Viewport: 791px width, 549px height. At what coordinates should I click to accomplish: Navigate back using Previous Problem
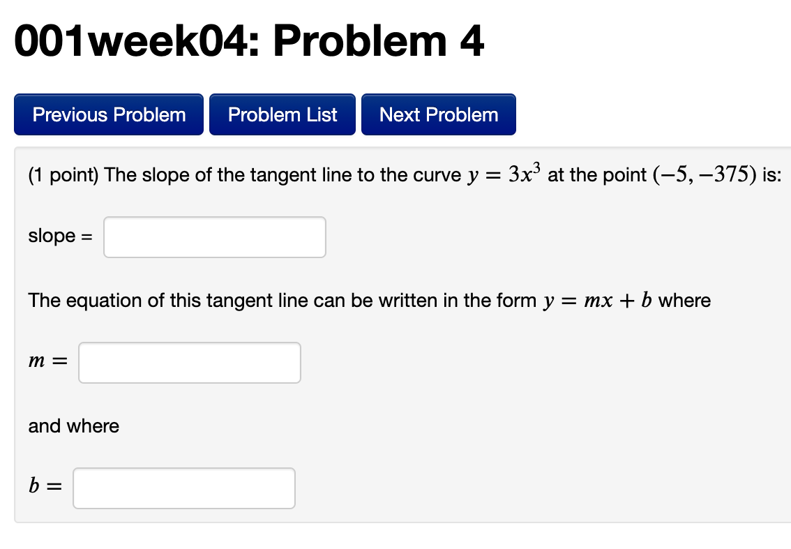click(108, 114)
